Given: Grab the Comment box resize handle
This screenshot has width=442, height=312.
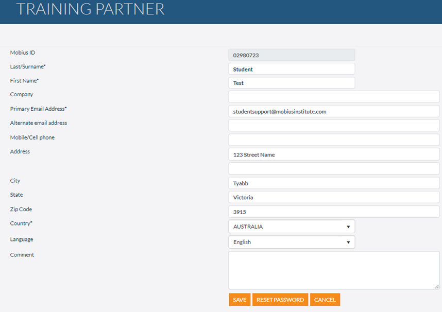Looking at the screenshot, I should click(x=437, y=287).
